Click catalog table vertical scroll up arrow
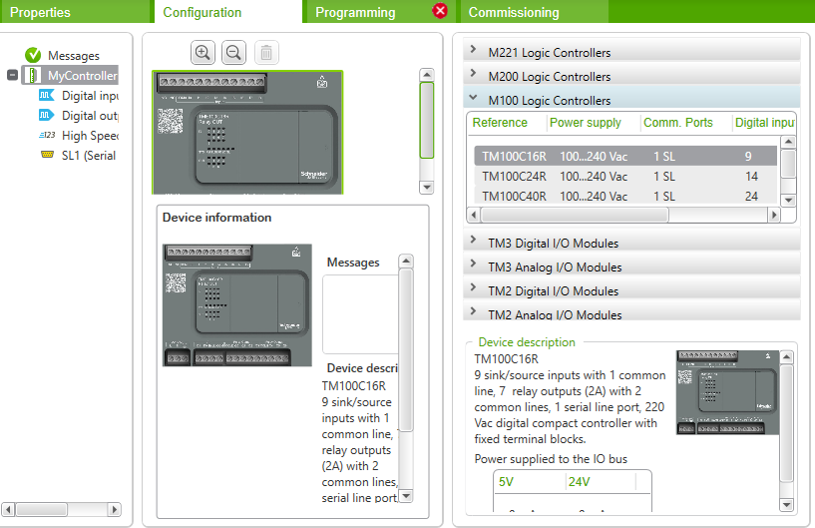Image resolution: width=815 pixels, height=528 pixels. (x=788, y=142)
